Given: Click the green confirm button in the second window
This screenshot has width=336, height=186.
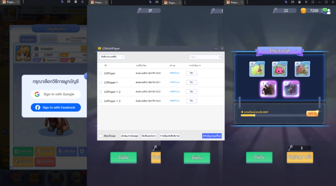Looking at the screenshot, I should [x=123, y=157].
